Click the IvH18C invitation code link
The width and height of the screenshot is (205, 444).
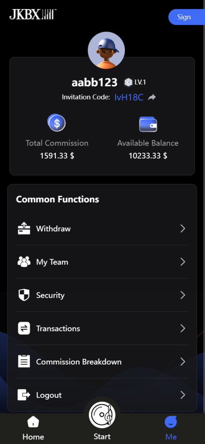129,97
